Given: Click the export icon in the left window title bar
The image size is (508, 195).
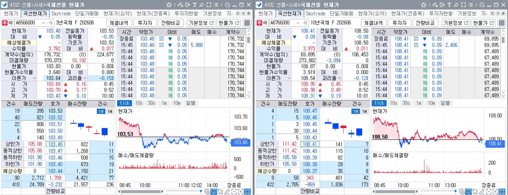Looking at the screenshot, I should [187, 5].
